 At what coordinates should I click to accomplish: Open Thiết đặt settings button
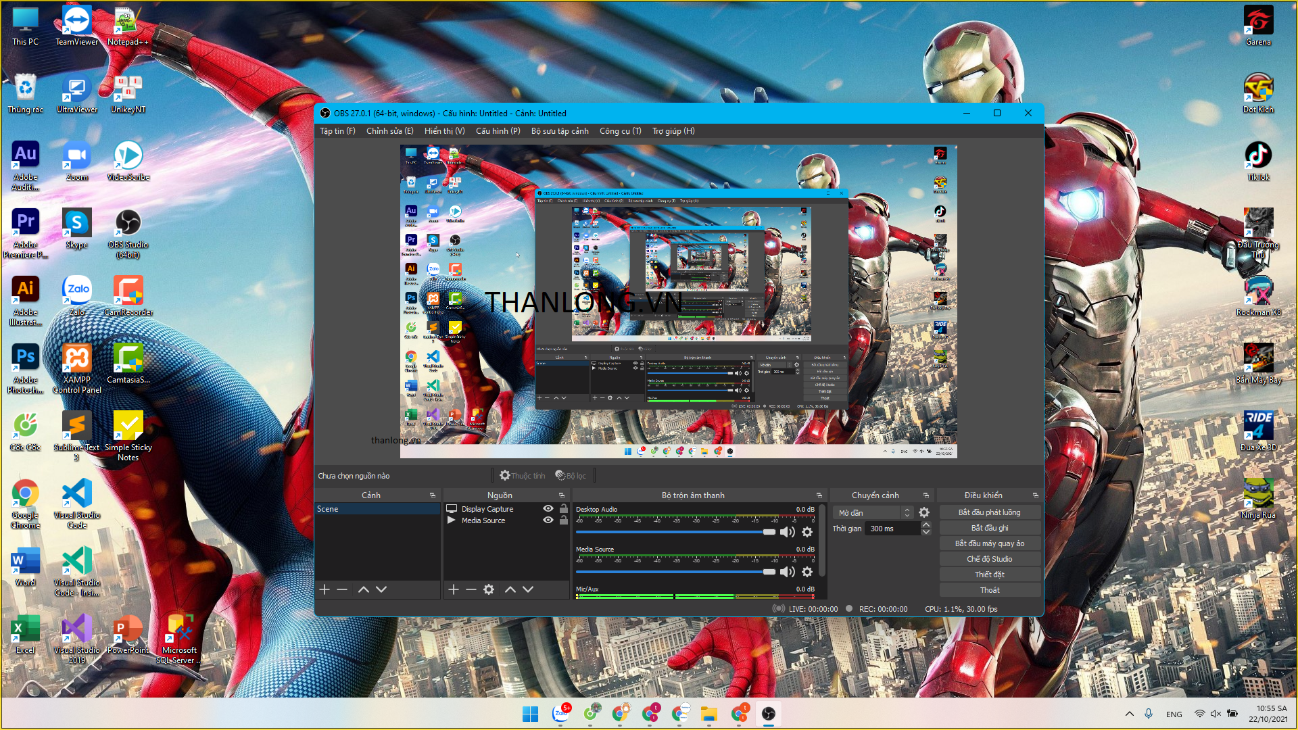click(989, 575)
